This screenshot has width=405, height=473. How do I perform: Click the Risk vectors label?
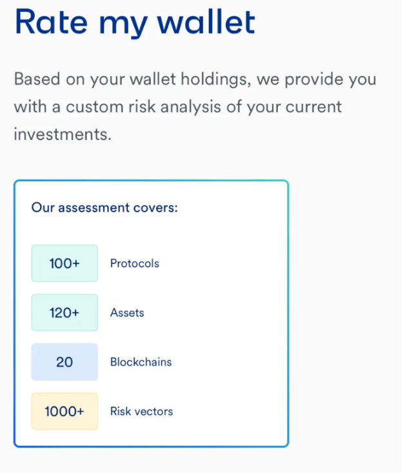[x=141, y=411]
